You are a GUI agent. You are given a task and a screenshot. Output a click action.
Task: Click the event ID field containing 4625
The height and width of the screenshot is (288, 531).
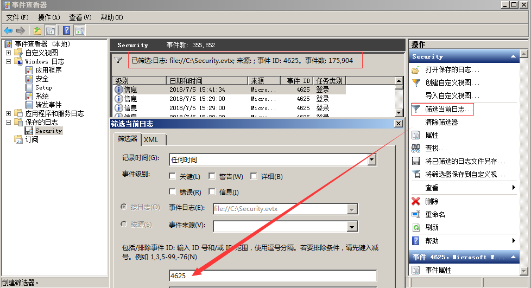point(273,276)
